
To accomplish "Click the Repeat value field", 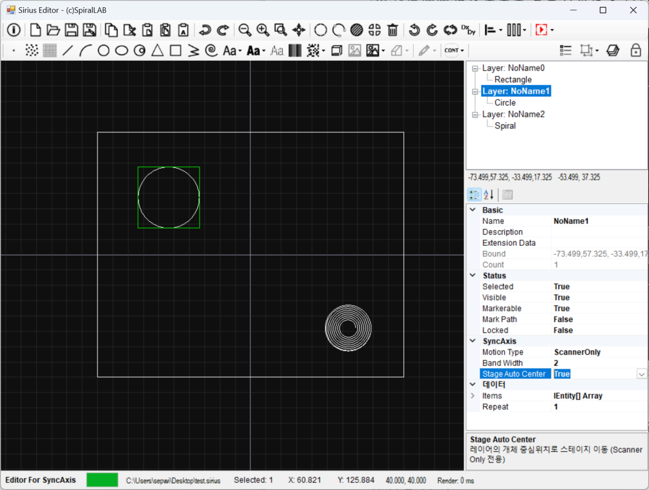I will click(600, 407).
